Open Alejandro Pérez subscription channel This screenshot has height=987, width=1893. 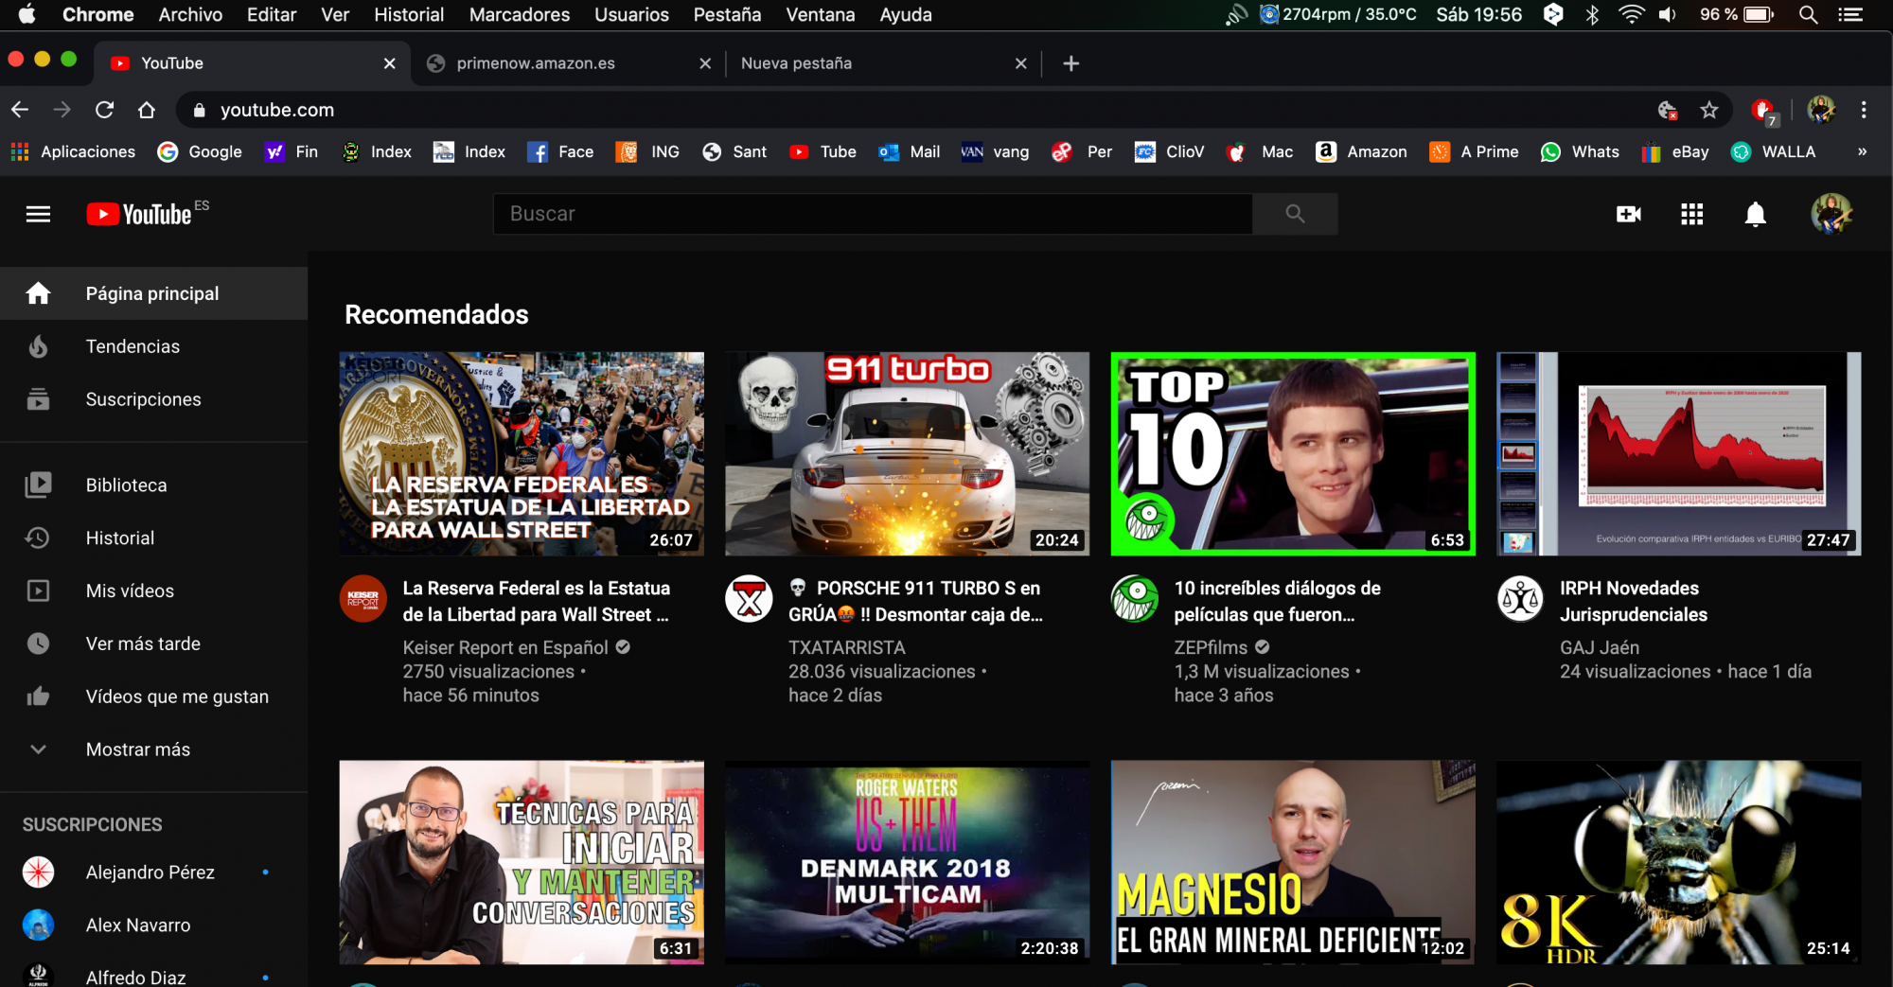(x=153, y=872)
